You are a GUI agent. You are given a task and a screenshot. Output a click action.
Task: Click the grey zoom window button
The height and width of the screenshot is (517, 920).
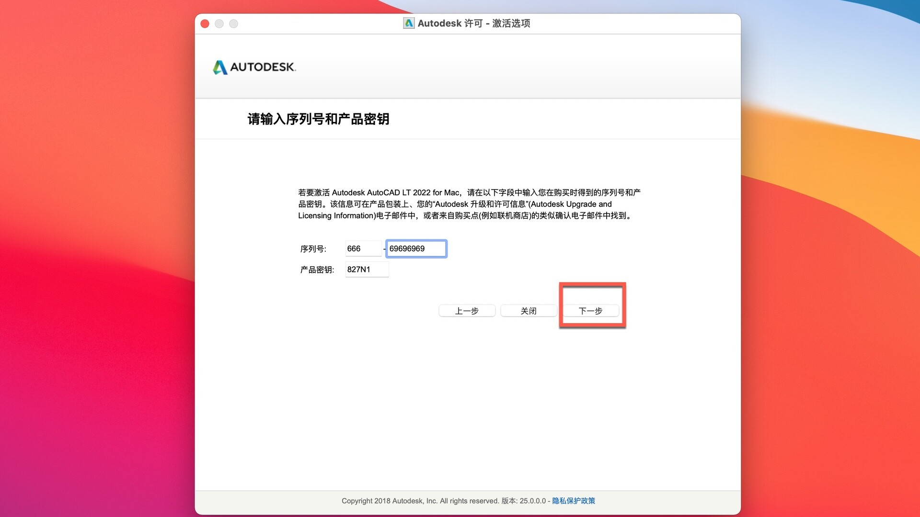point(233,23)
